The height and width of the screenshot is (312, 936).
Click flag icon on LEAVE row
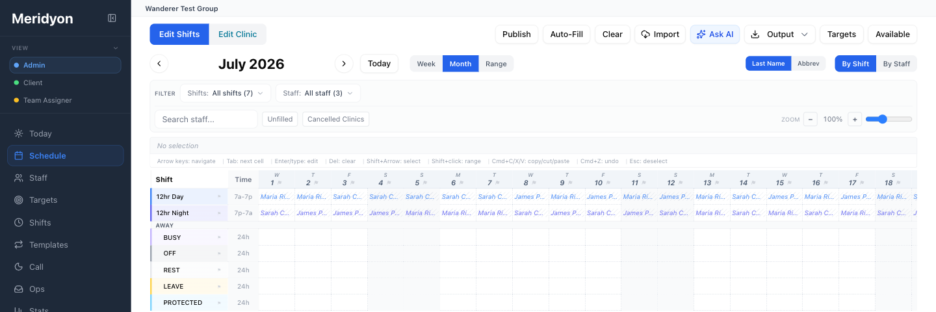tap(219, 286)
